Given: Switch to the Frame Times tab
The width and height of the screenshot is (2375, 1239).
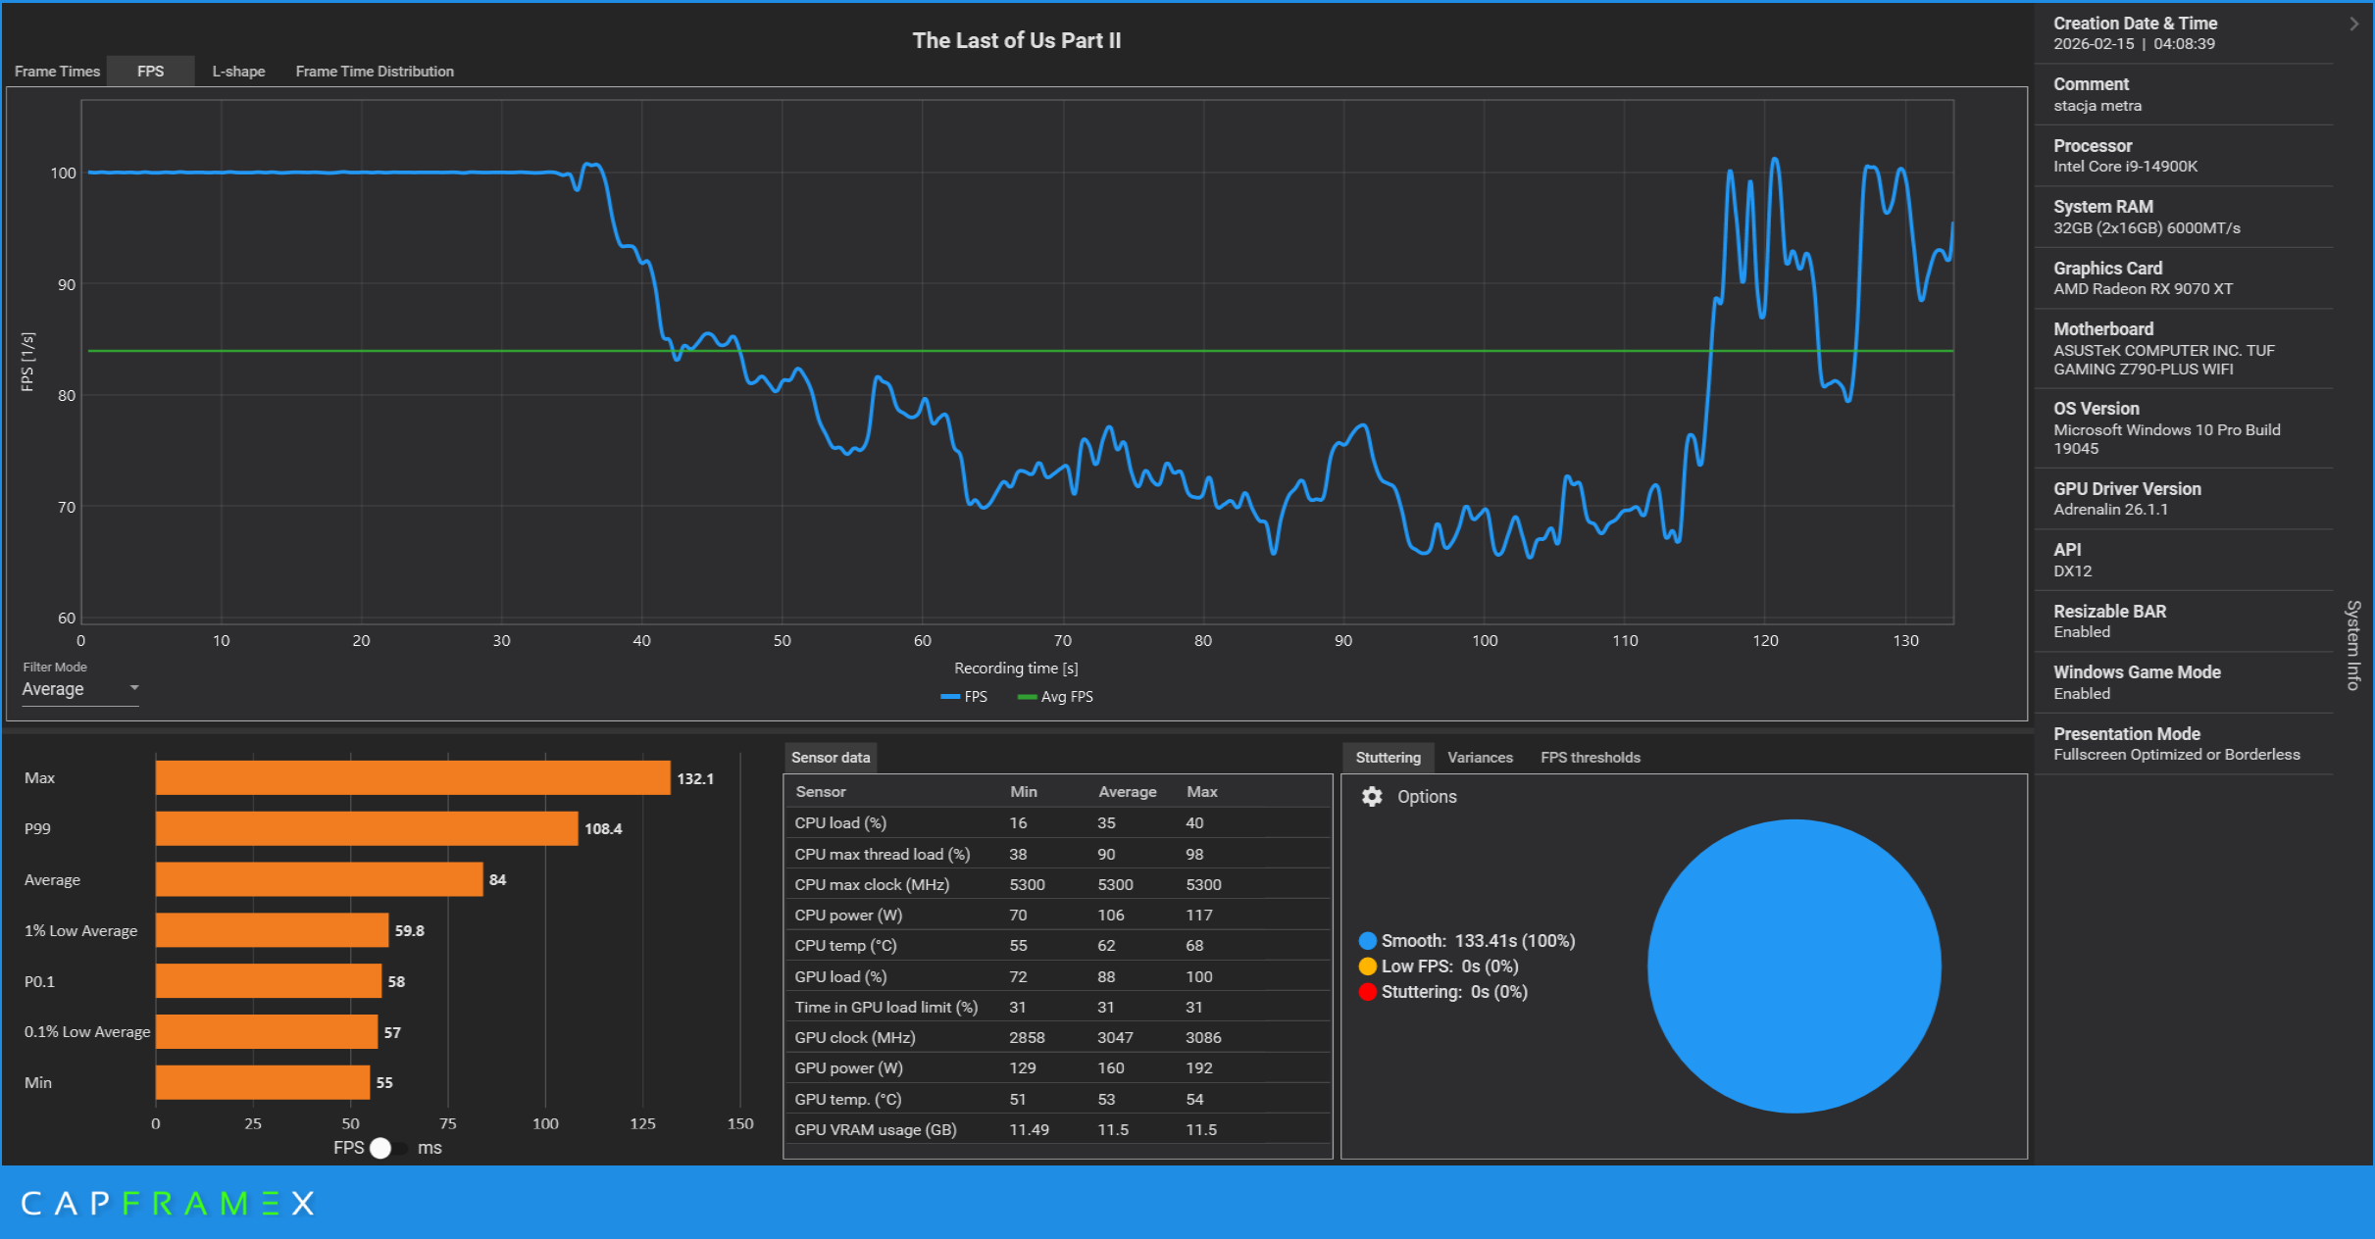Looking at the screenshot, I should (x=57, y=72).
